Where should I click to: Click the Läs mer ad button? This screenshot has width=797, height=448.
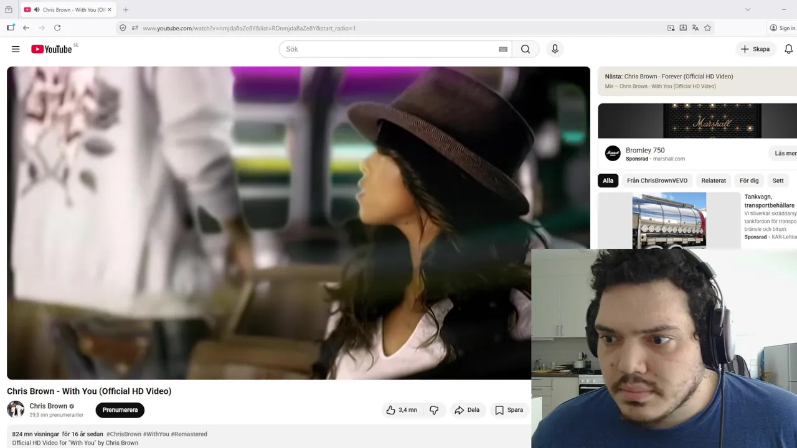(x=785, y=153)
